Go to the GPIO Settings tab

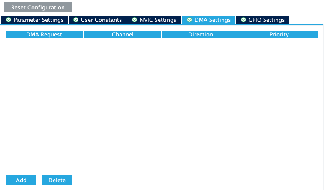tap(262, 20)
